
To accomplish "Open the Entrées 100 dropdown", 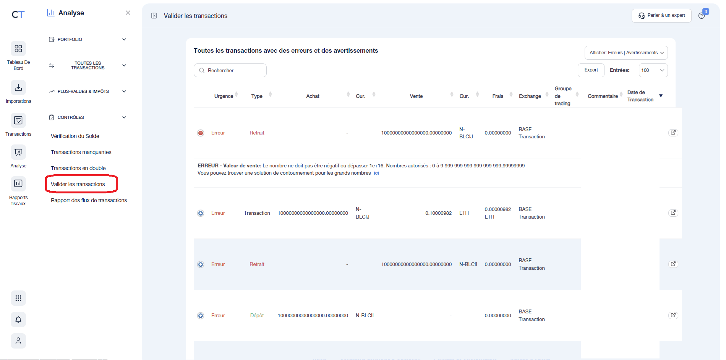I will (x=653, y=70).
